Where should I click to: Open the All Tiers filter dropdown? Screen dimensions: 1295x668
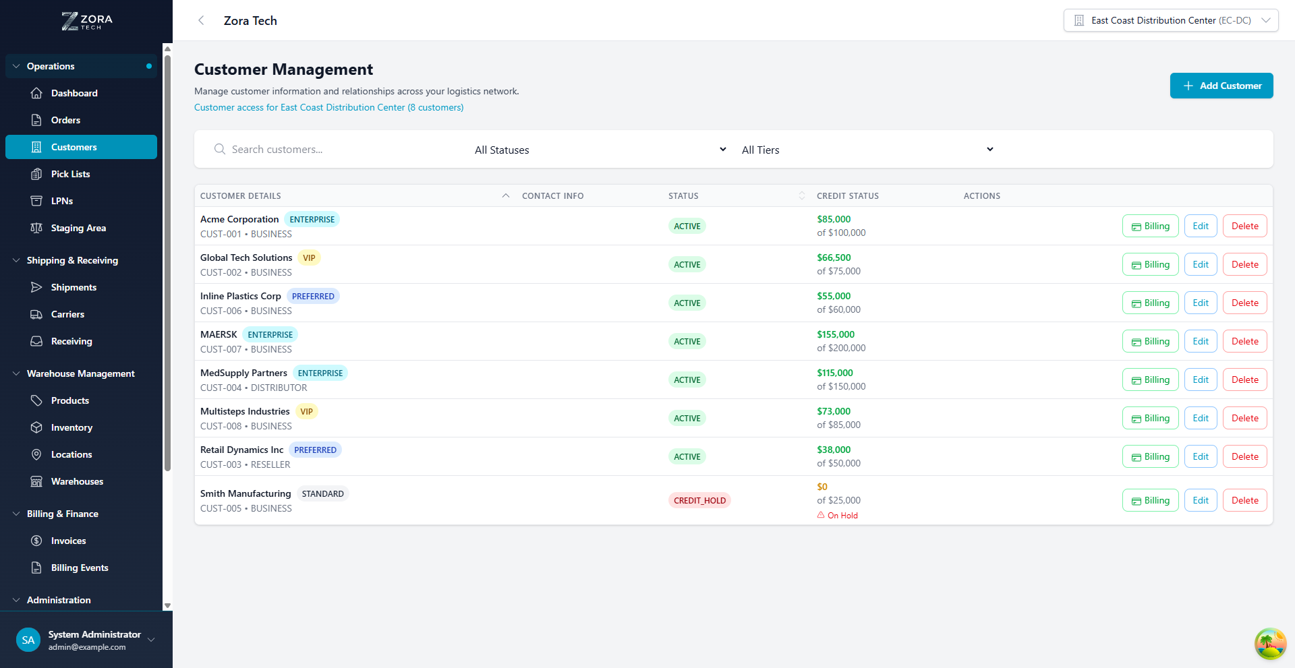(867, 149)
